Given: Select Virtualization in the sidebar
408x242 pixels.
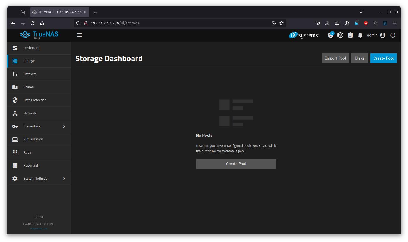Looking at the screenshot, I should (33, 139).
